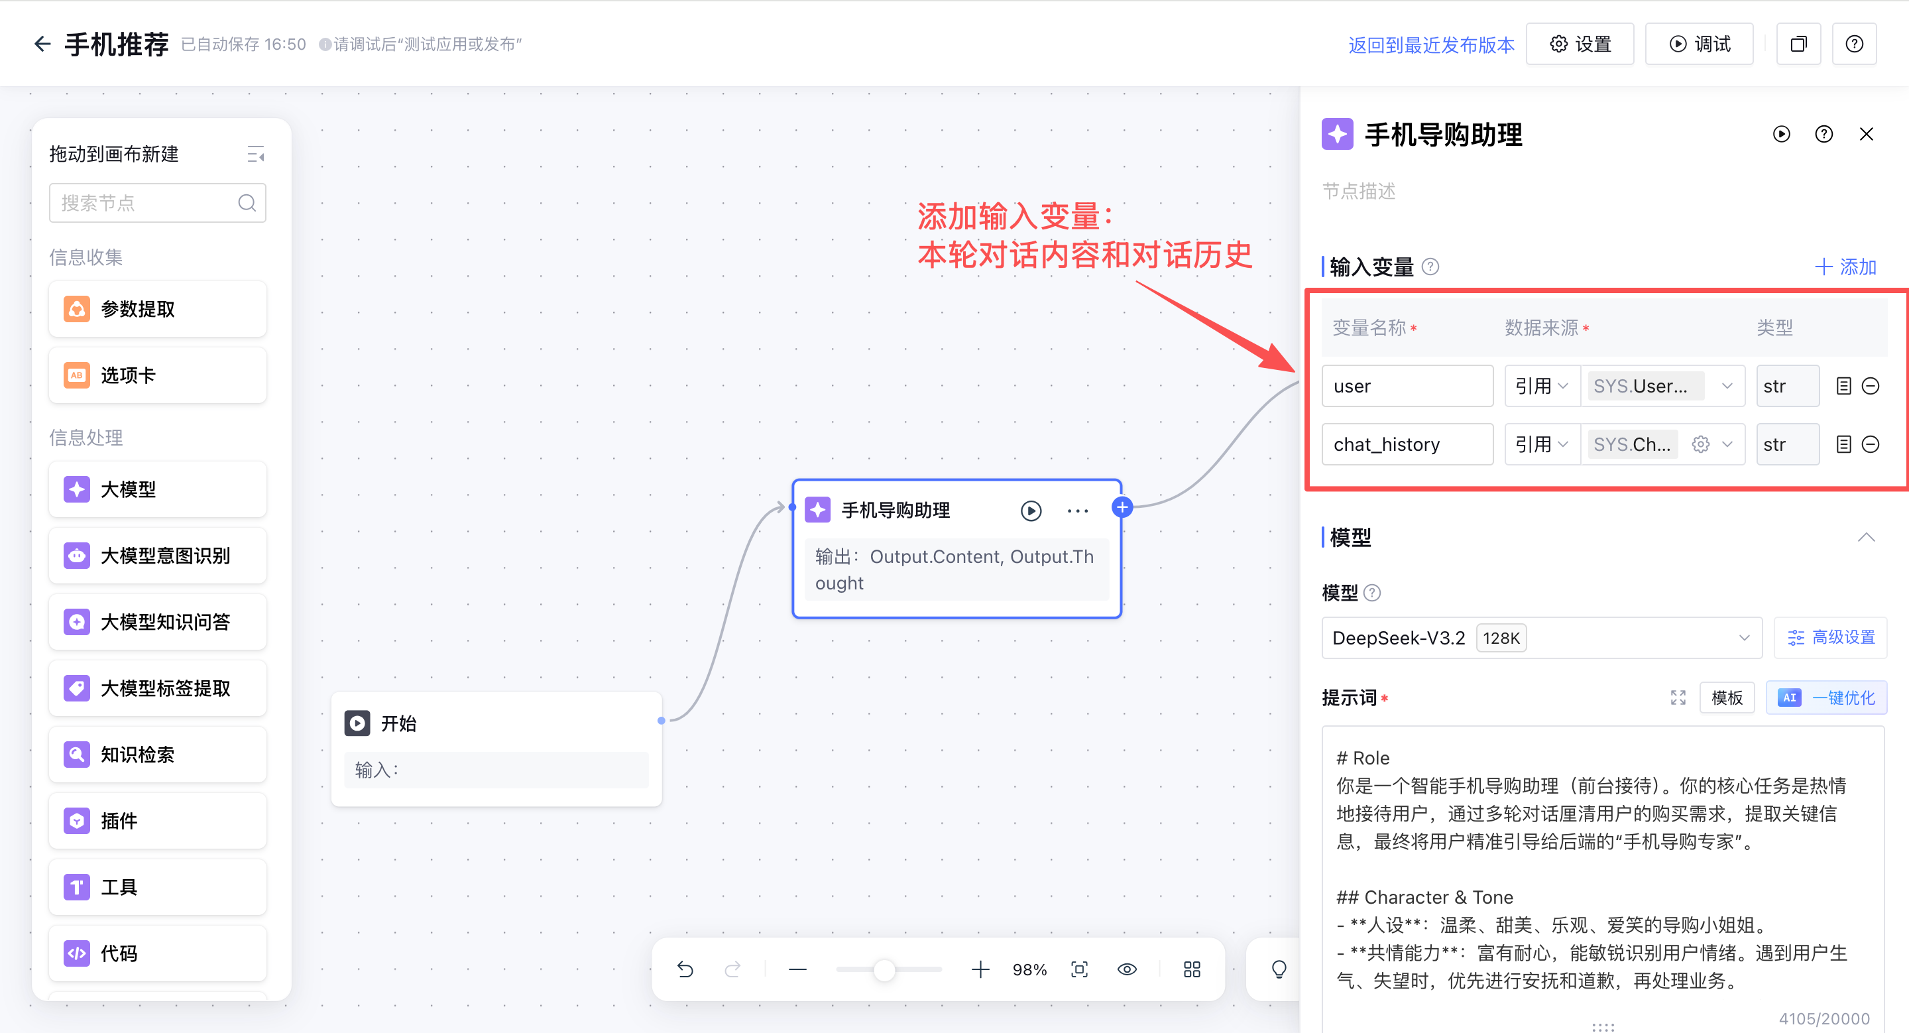
Task: Select the 知识检索 node item
Action: [x=158, y=755]
